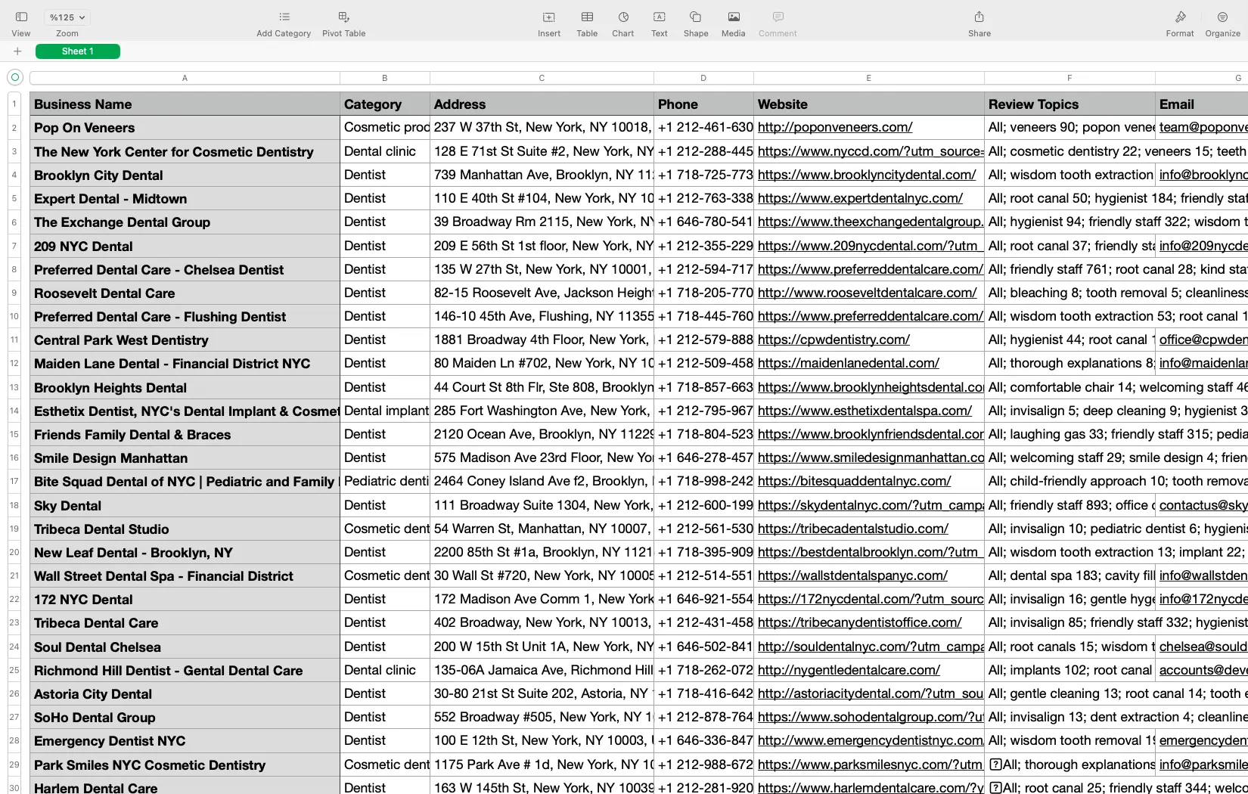The image size is (1248, 794).
Task: Open the wallstdentalspanyc.com link
Action: click(x=852, y=575)
